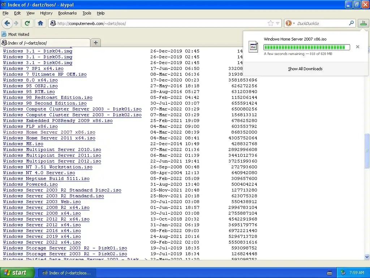Click the 7:59 AM taskbar clock
370x278 pixels.
coord(357,273)
